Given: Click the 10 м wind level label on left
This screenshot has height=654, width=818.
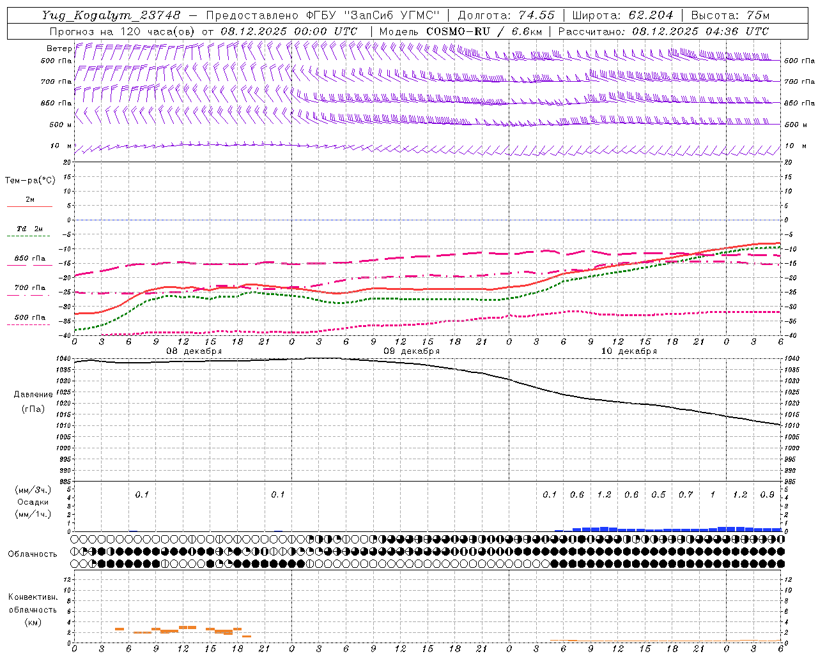Looking at the screenshot, I should pos(61,146).
